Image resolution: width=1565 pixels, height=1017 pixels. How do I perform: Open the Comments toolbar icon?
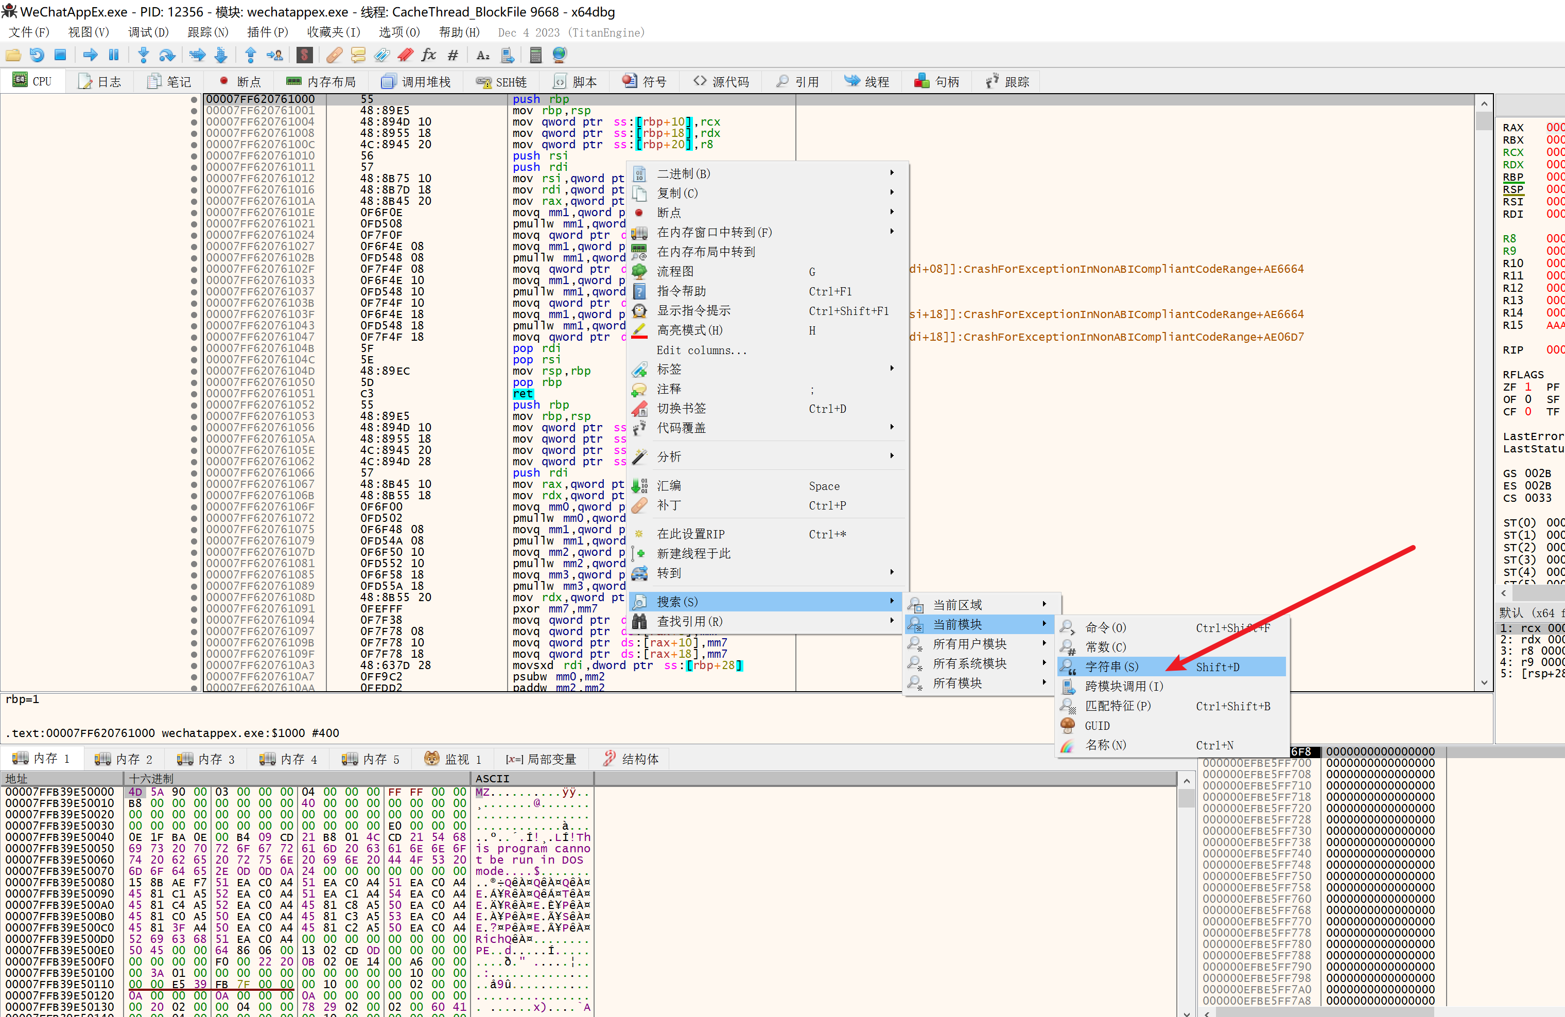(x=358, y=55)
